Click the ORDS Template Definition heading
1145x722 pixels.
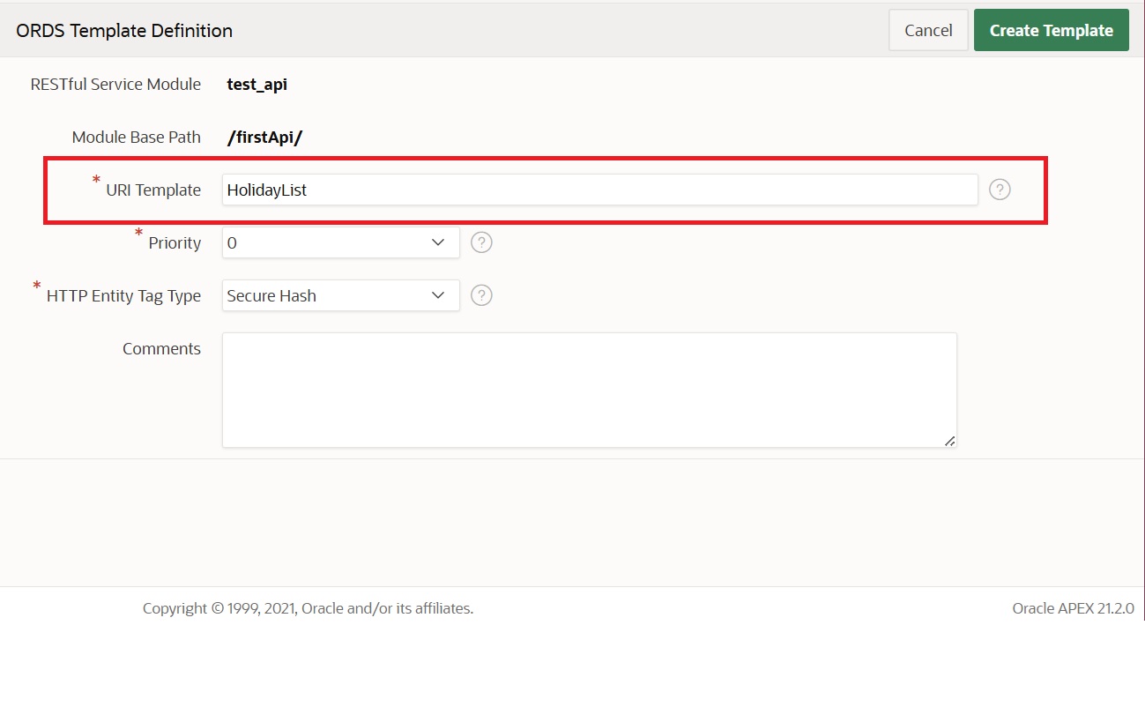pos(124,30)
